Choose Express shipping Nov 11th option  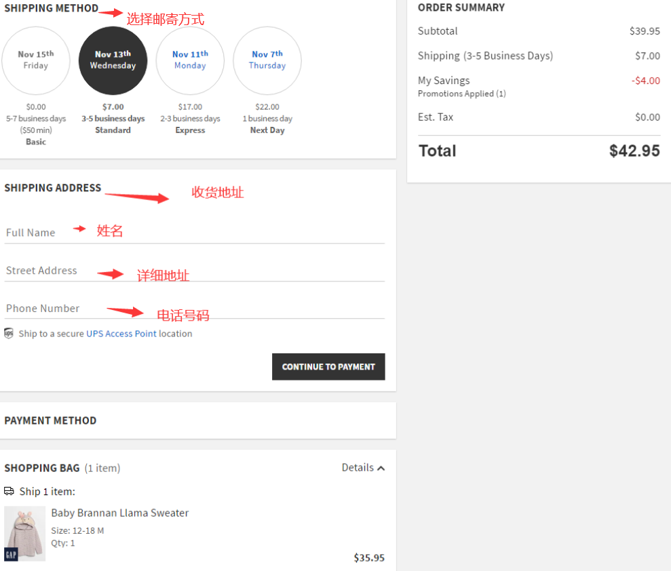point(190,60)
